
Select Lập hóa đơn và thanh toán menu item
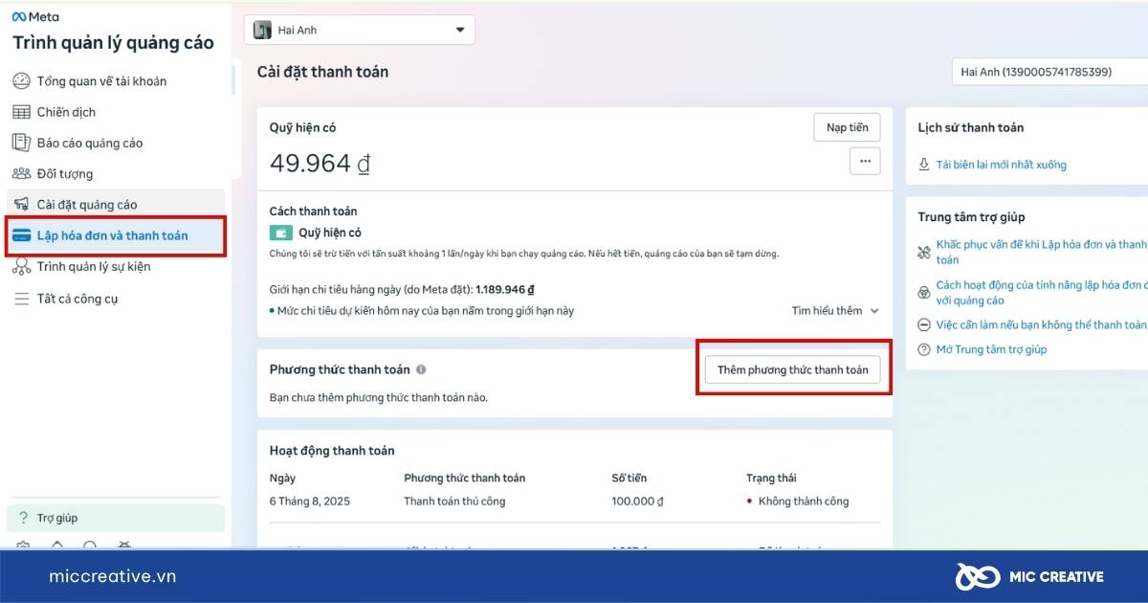click(x=116, y=235)
